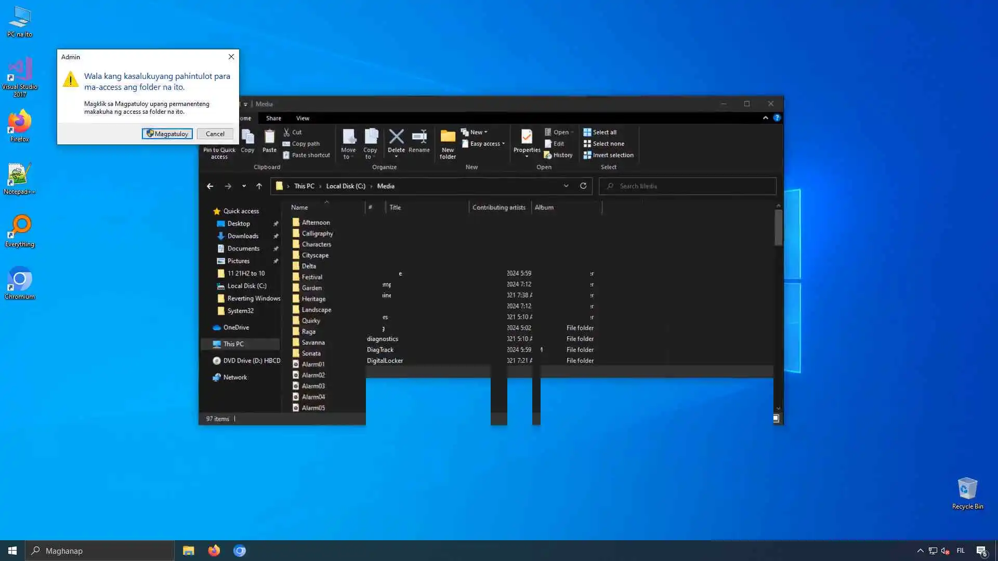Click Cancel in the Admin dialog
Screen dimensions: 998x561
point(215,134)
